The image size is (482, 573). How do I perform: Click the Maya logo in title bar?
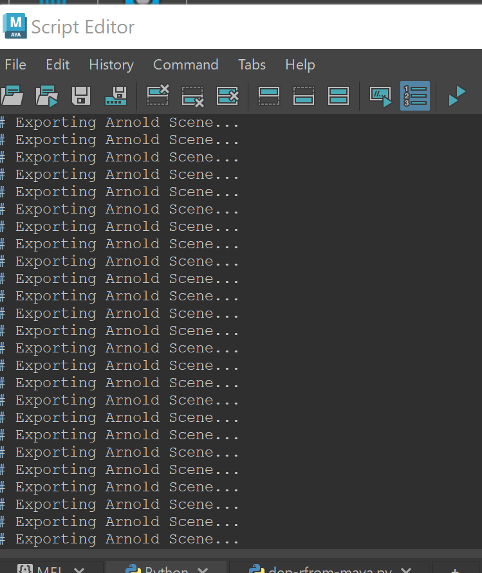15,26
